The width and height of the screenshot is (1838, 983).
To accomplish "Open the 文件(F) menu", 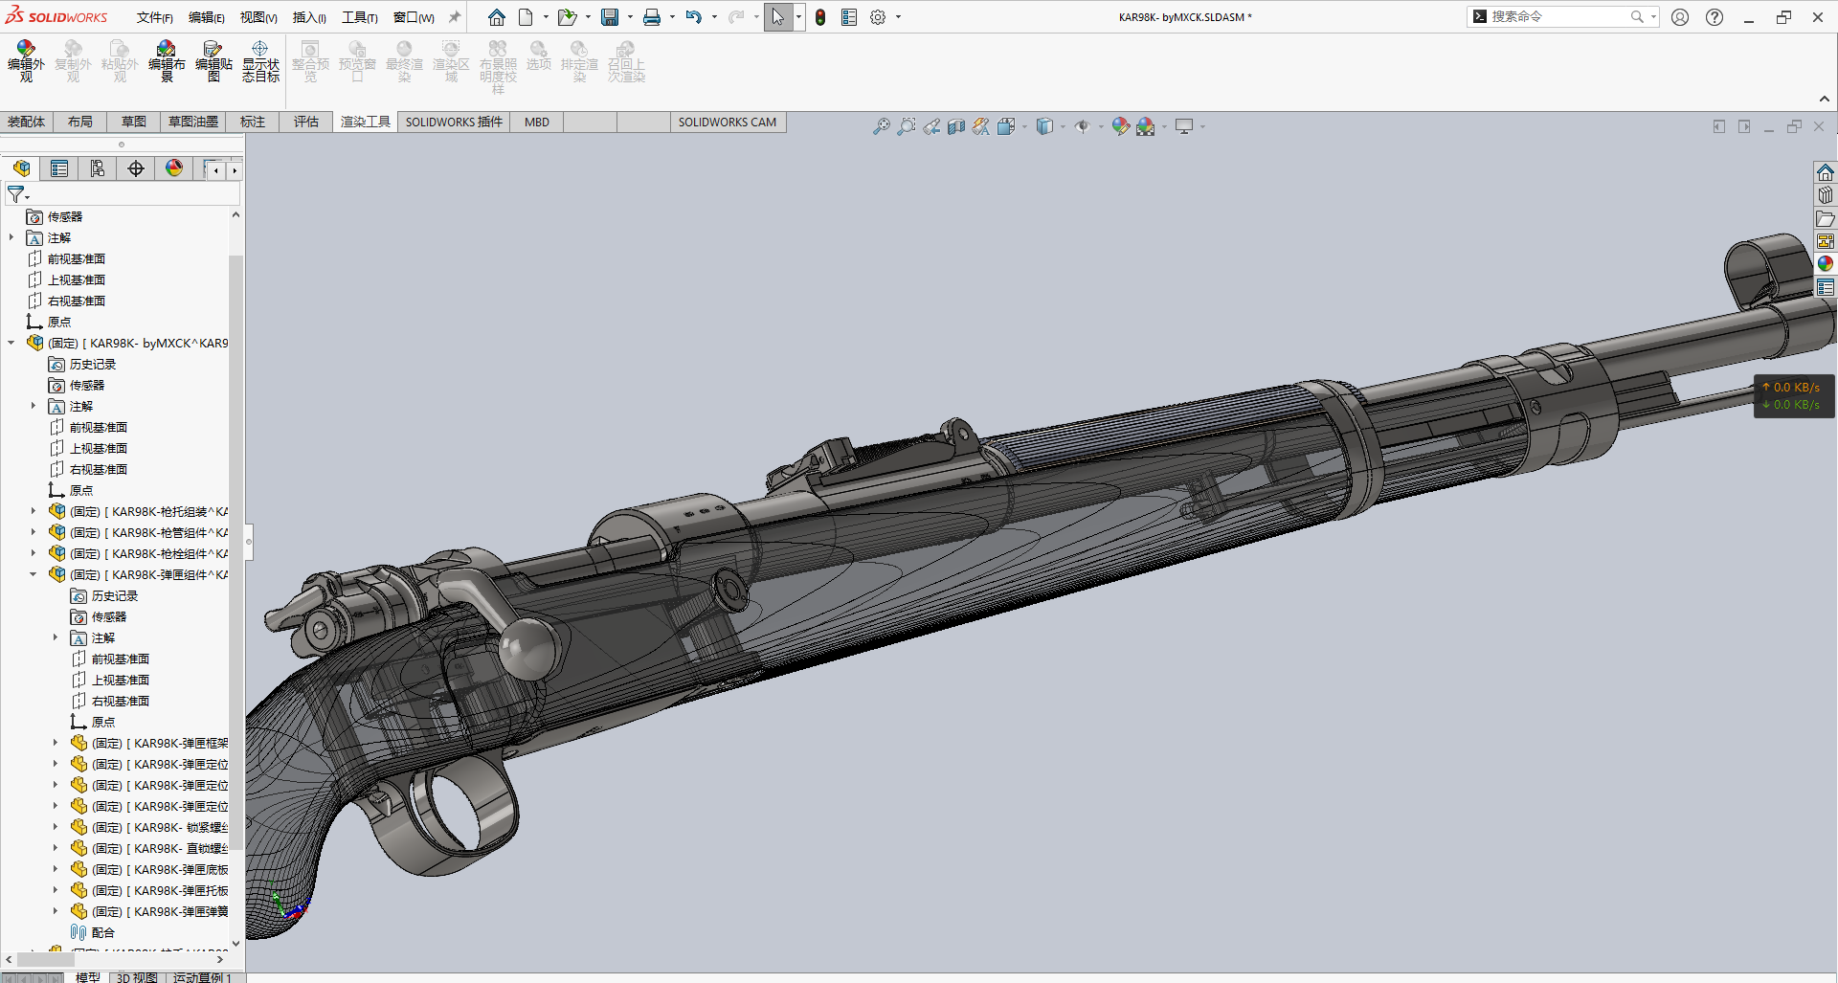I will [x=155, y=17].
